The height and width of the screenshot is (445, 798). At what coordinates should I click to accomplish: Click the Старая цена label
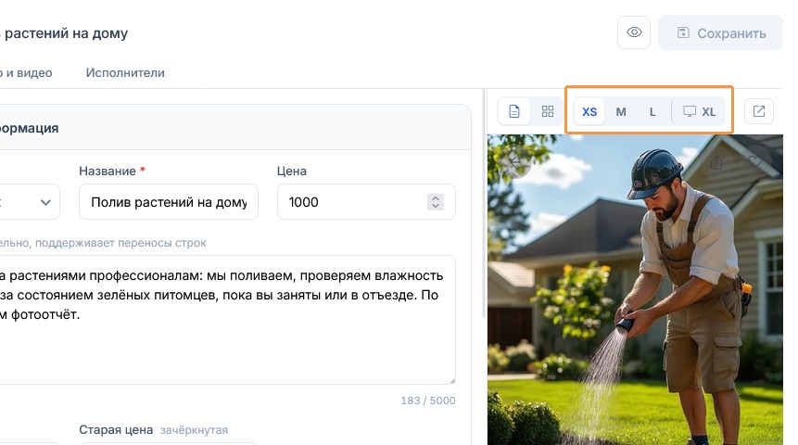click(116, 430)
